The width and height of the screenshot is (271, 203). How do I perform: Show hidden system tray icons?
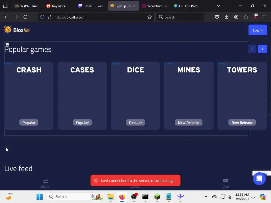206,197
